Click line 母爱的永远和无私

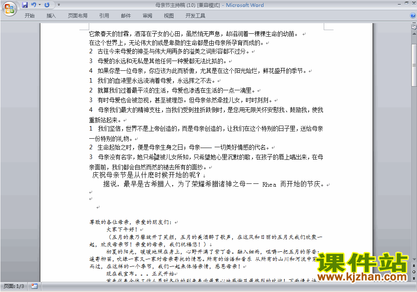tap(158, 61)
